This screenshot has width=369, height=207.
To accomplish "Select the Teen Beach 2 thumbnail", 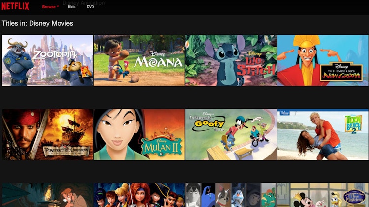I will click(323, 135).
